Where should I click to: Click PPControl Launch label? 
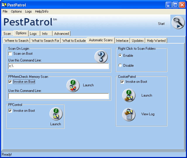click(x=56, y=124)
